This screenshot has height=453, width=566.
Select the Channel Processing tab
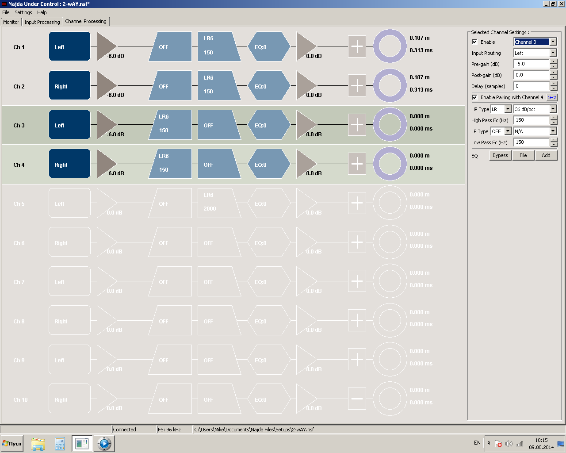[86, 21]
